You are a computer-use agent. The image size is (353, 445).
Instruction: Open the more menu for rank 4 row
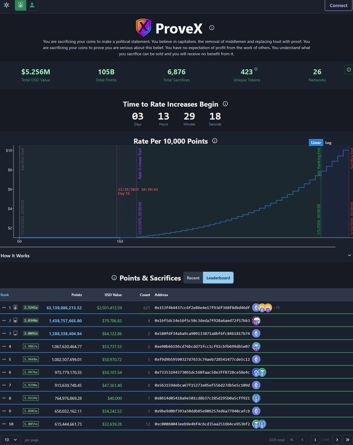pos(4,346)
